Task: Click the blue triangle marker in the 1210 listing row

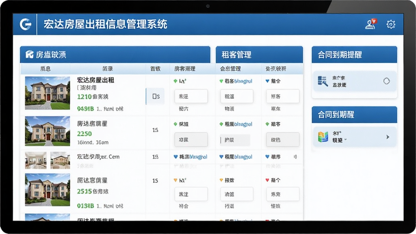Action: click(x=267, y=81)
